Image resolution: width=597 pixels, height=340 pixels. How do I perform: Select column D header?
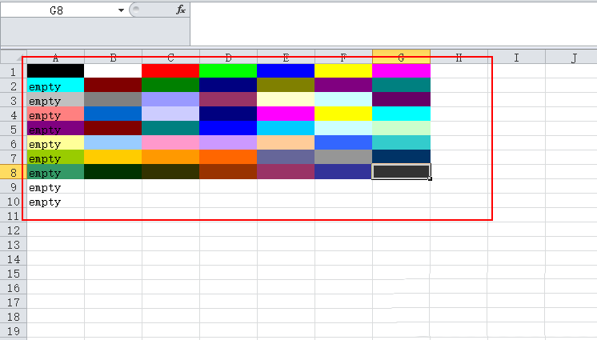tap(228, 58)
